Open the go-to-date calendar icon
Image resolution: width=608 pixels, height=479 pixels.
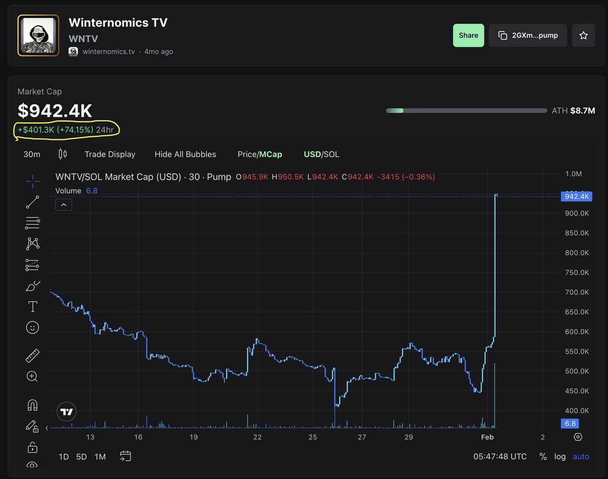[125, 456]
